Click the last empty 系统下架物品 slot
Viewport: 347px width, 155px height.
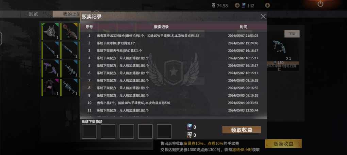164,131
